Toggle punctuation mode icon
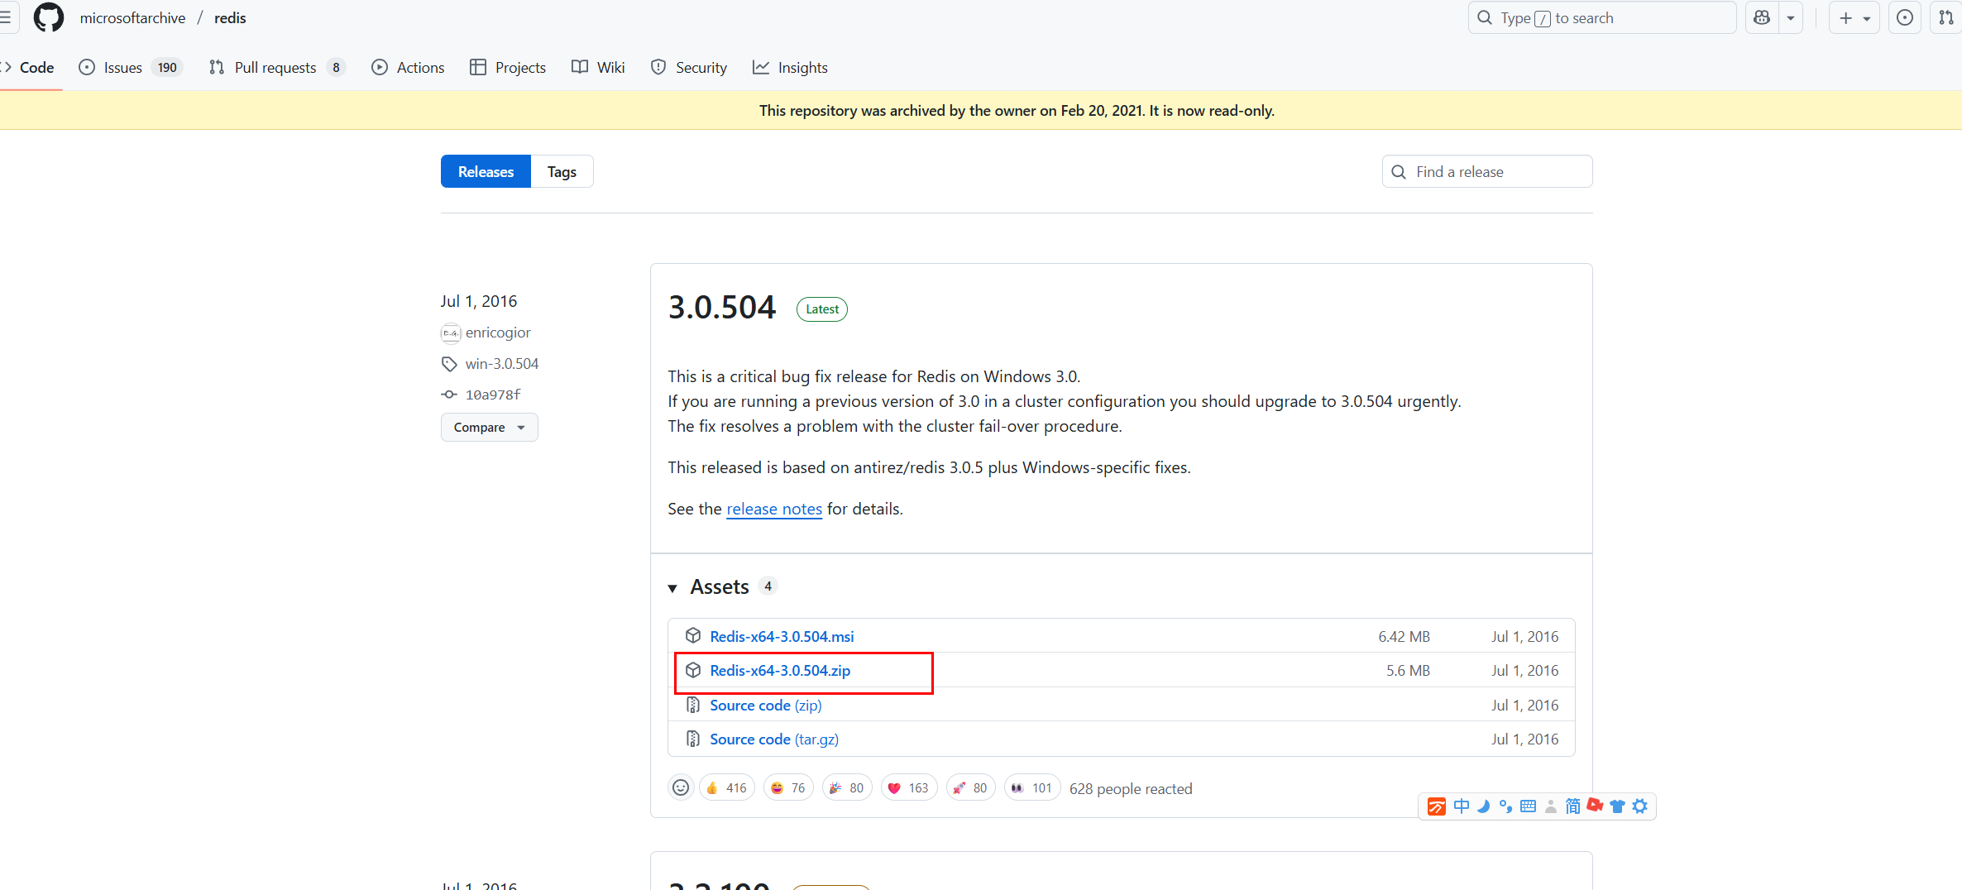The height and width of the screenshot is (890, 1962). coord(1505,806)
